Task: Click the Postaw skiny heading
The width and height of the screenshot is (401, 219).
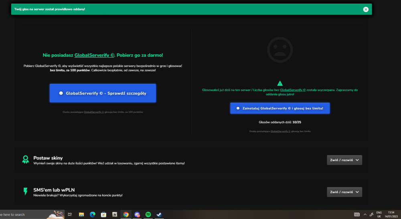Action: click(x=48, y=158)
